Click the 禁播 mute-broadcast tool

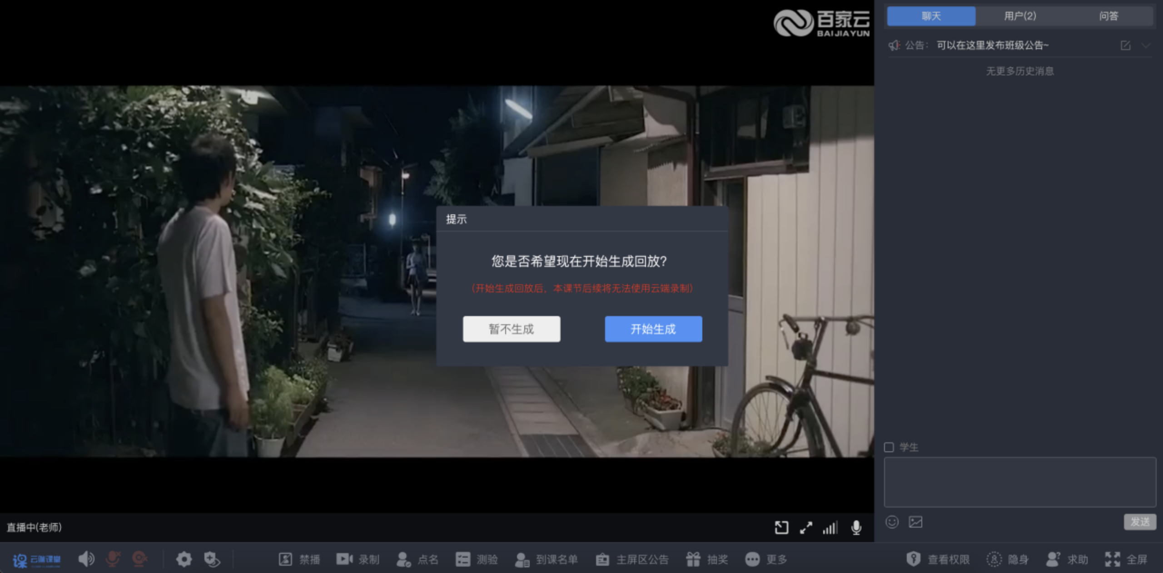point(299,559)
